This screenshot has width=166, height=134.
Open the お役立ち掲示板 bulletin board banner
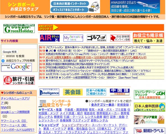click(148, 38)
